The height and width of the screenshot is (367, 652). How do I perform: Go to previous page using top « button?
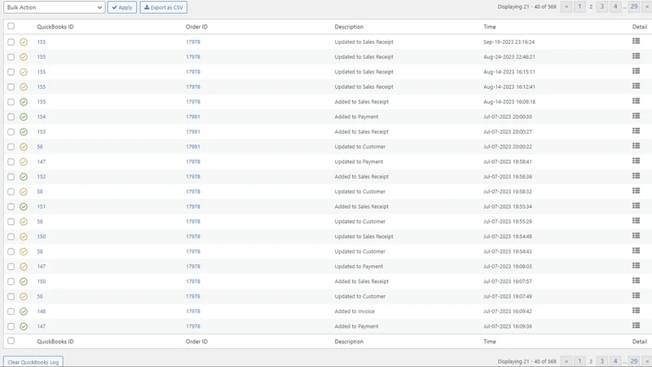point(566,7)
